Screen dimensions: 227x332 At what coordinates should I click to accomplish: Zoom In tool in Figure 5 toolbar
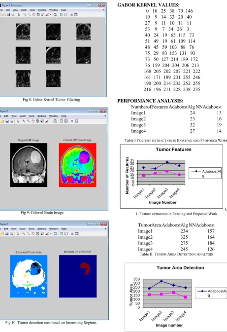coord(24,121)
